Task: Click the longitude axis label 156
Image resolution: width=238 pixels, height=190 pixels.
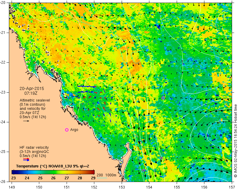Action: click(x=204, y=187)
